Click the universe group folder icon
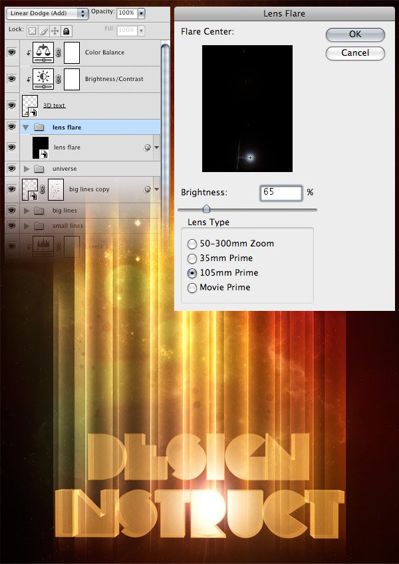Screen dimensions: 399x564 click(39, 168)
